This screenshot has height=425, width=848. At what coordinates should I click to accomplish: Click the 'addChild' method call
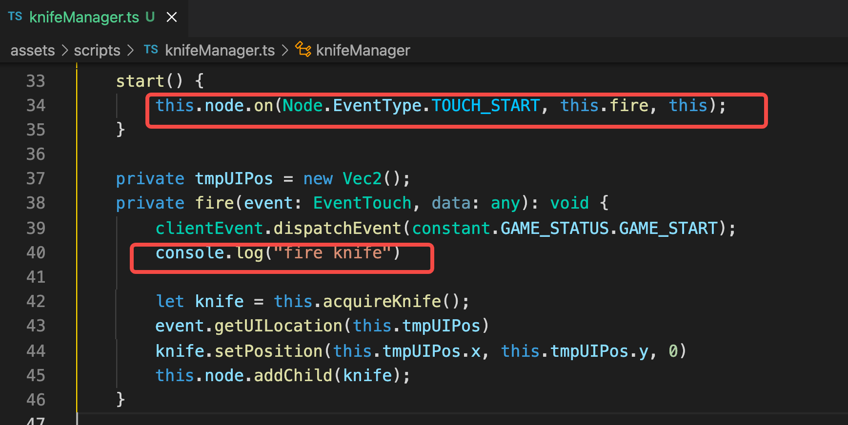293,375
